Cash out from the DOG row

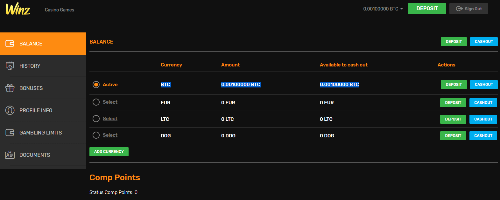tap(483, 136)
